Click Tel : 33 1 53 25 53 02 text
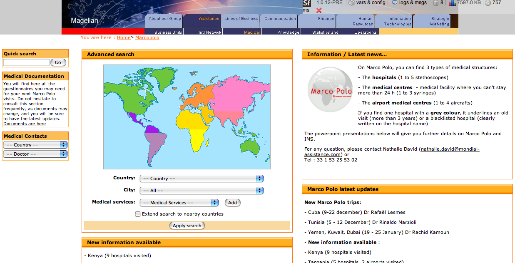This screenshot has width=515, height=263. point(331,160)
